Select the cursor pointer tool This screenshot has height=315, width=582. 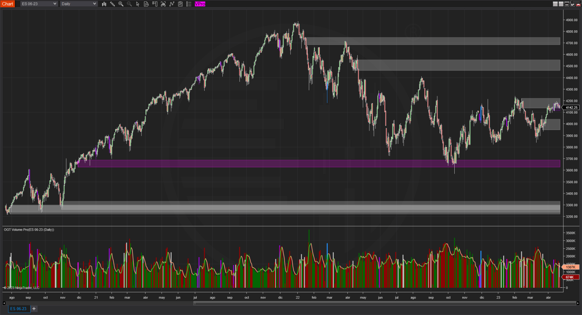pos(138,4)
